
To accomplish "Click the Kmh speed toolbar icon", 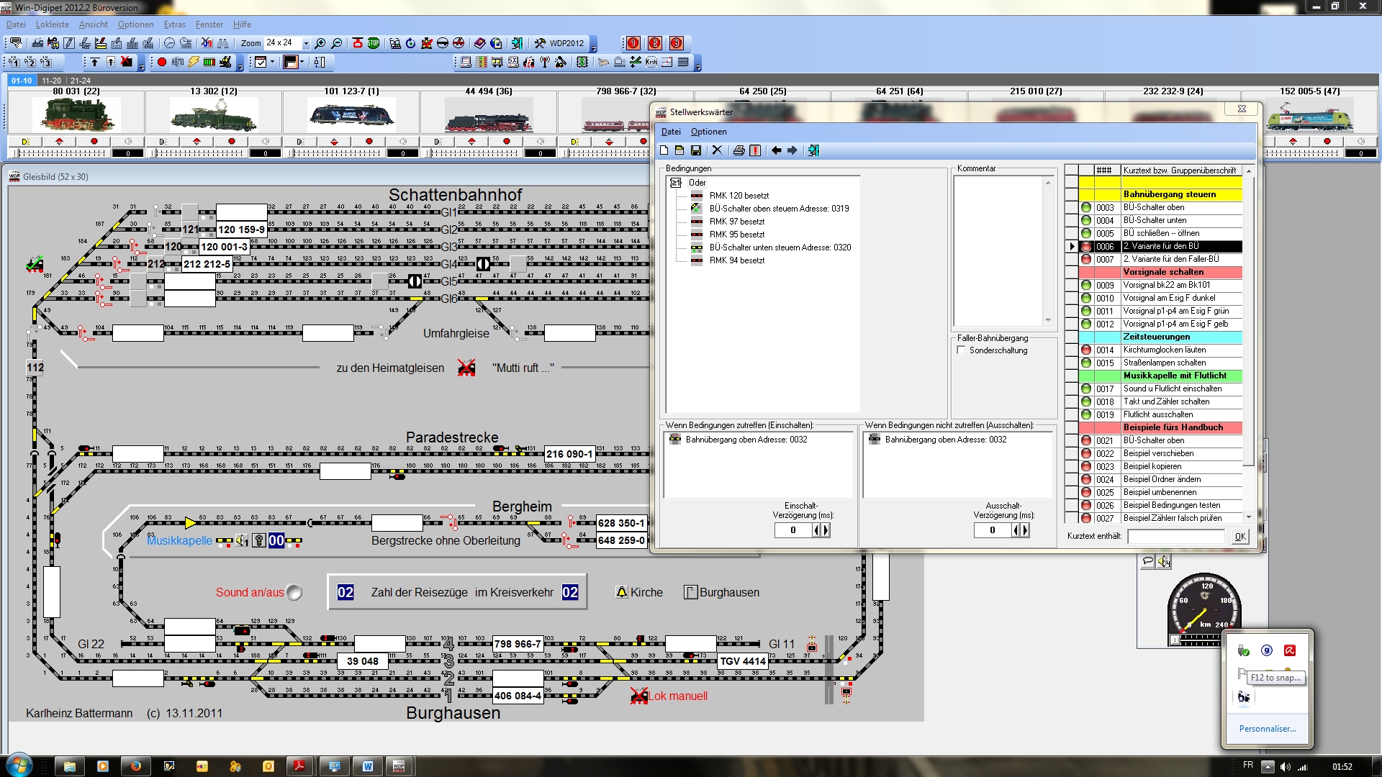I will pos(651,63).
